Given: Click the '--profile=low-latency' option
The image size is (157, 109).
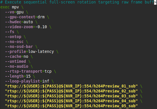Looking at the screenshot, I should [x=29, y=52].
